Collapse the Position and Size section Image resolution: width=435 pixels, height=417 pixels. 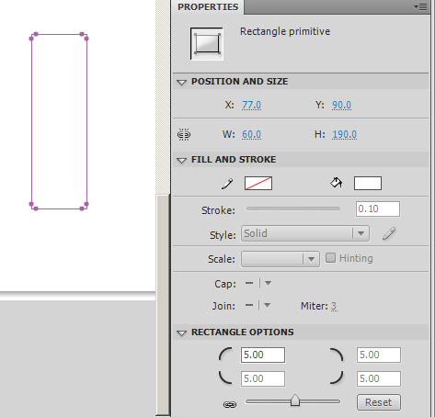tap(181, 82)
